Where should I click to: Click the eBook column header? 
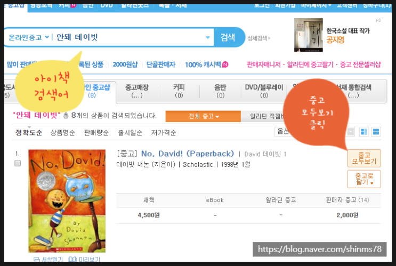point(215,200)
